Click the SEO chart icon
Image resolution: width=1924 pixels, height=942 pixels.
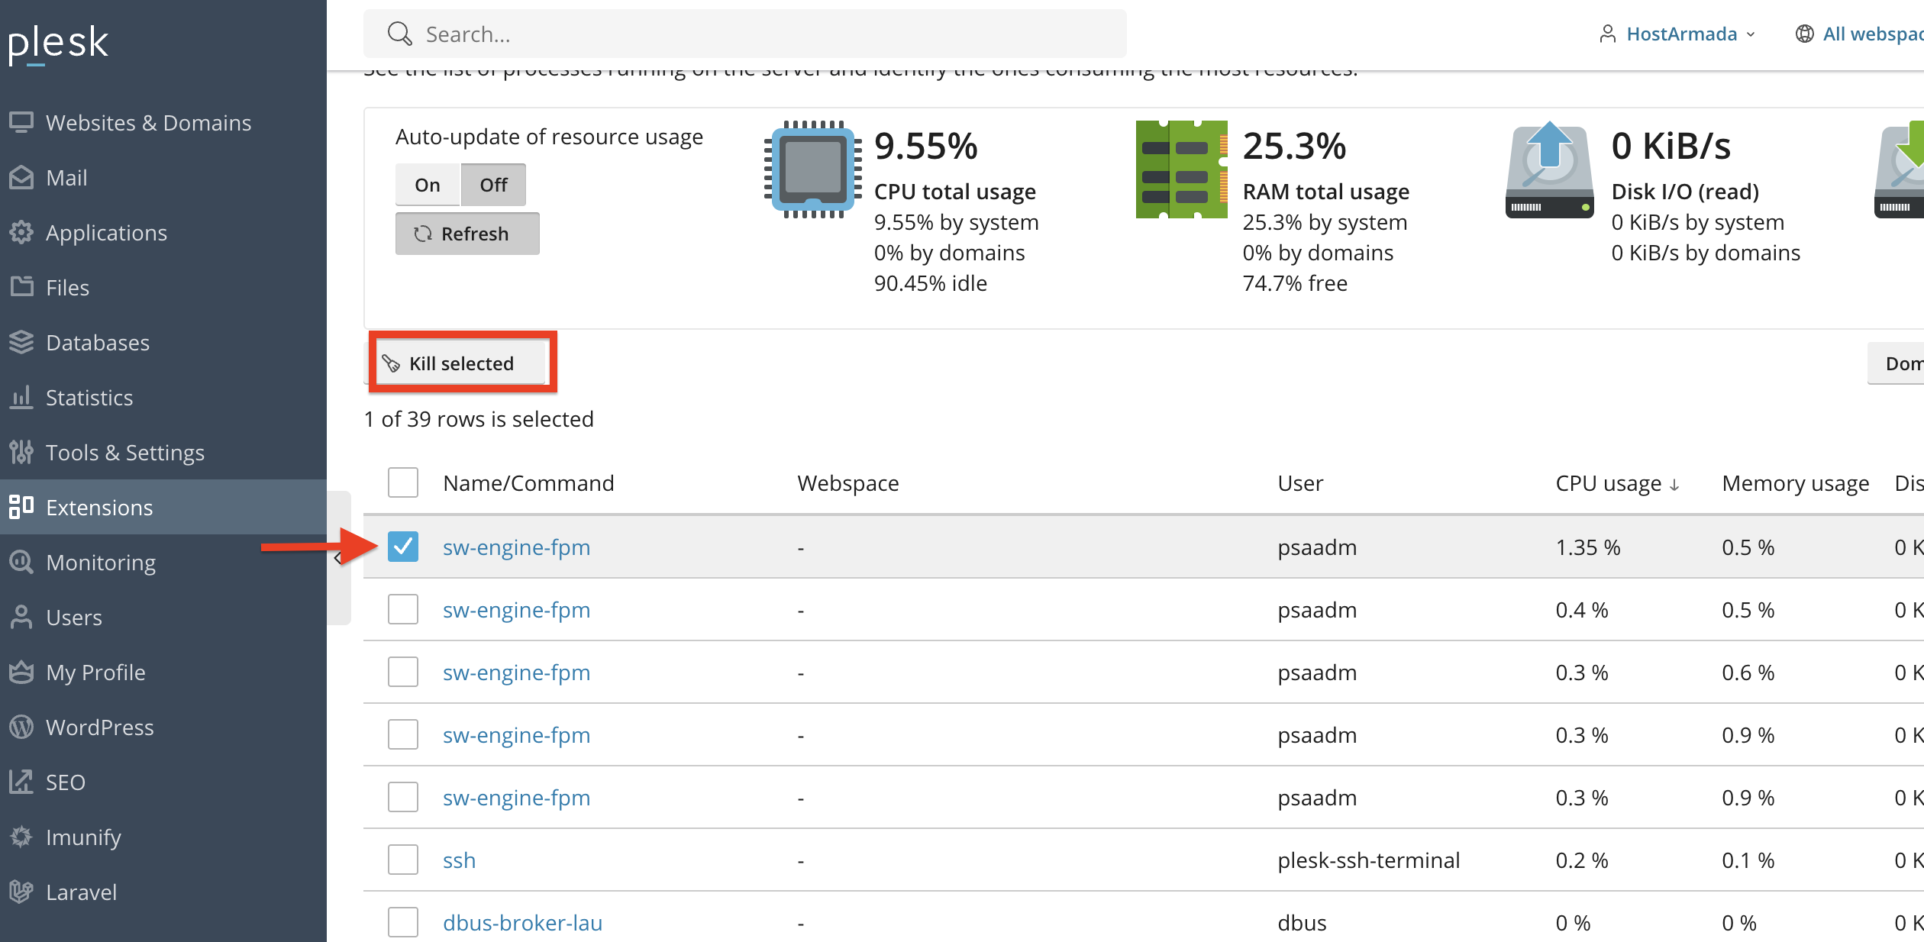pos(21,782)
